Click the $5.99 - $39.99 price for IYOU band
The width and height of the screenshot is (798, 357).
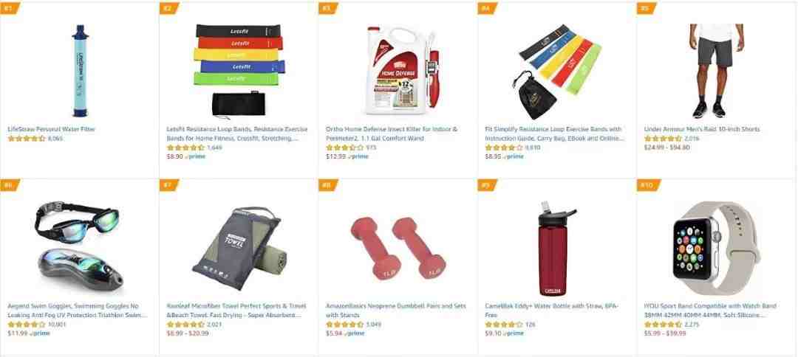665,333
